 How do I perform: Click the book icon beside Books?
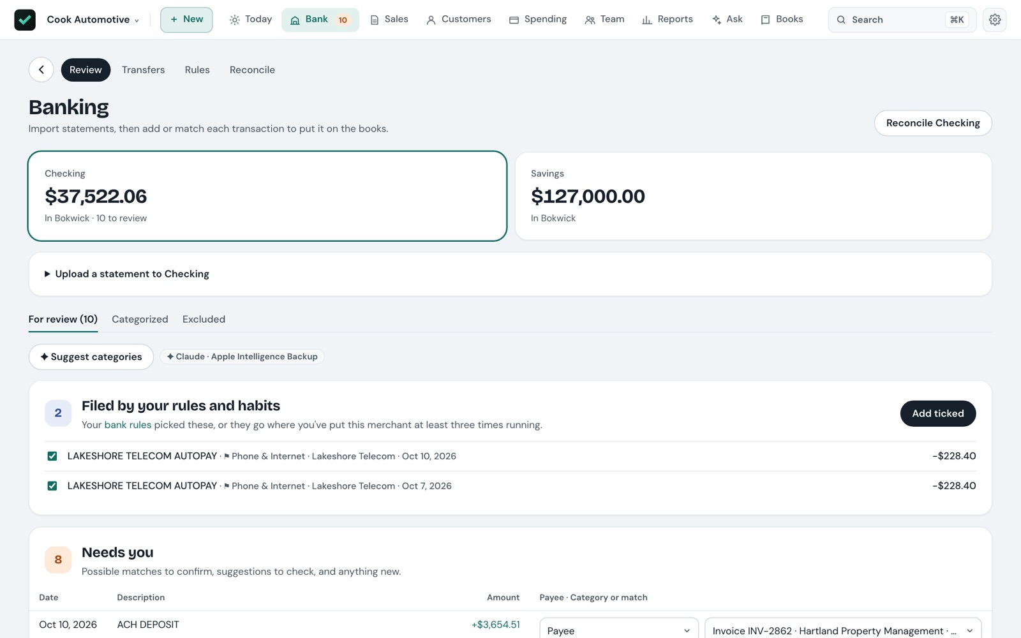[765, 20]
